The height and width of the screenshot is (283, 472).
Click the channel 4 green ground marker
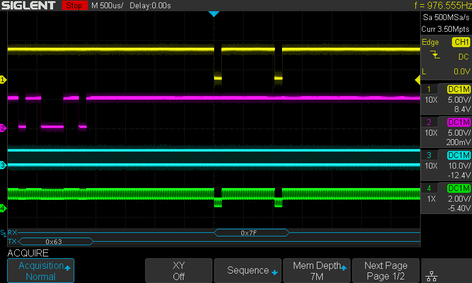[x=3, y=208]
